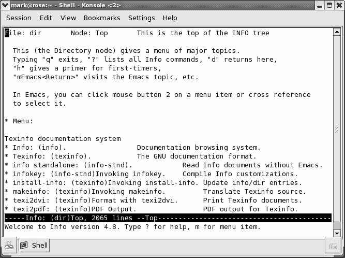Click 'Translate Texinfo source.' description
This screenshot has width=345, height=258.
[x=254, y=192]
